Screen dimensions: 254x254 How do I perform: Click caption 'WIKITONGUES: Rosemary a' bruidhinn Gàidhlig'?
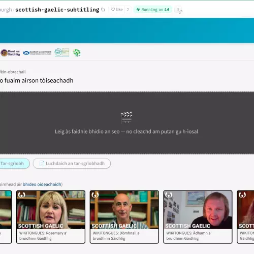coord(43,236)
